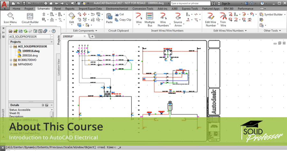Click the New drawing icon
Image resolution: width=287 pixels, height=151 pixels.
(x=13, y=3)
